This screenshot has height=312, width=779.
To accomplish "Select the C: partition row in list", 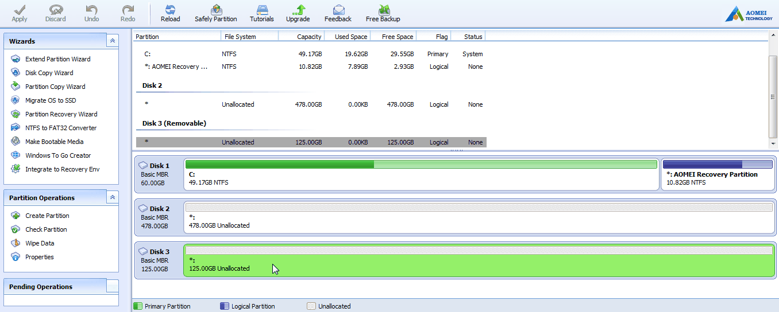I will [x=311, y=54].
